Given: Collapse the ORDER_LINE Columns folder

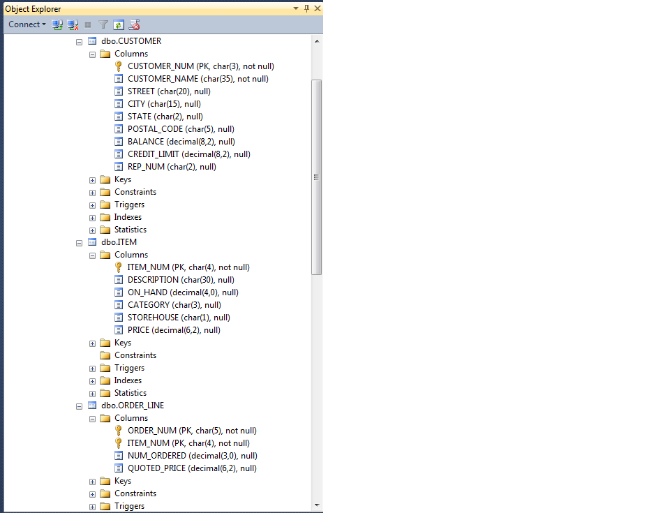Looking at the screenshot, I should coord(92,419).
